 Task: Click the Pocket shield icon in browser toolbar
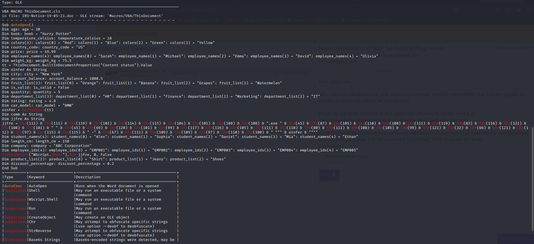point(498,10)
